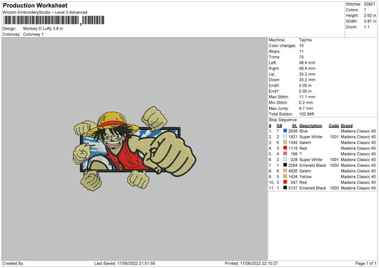Click code '1001' in the 1921 Super White row
This screenshot has width=379, height=268.
[334, 137]
